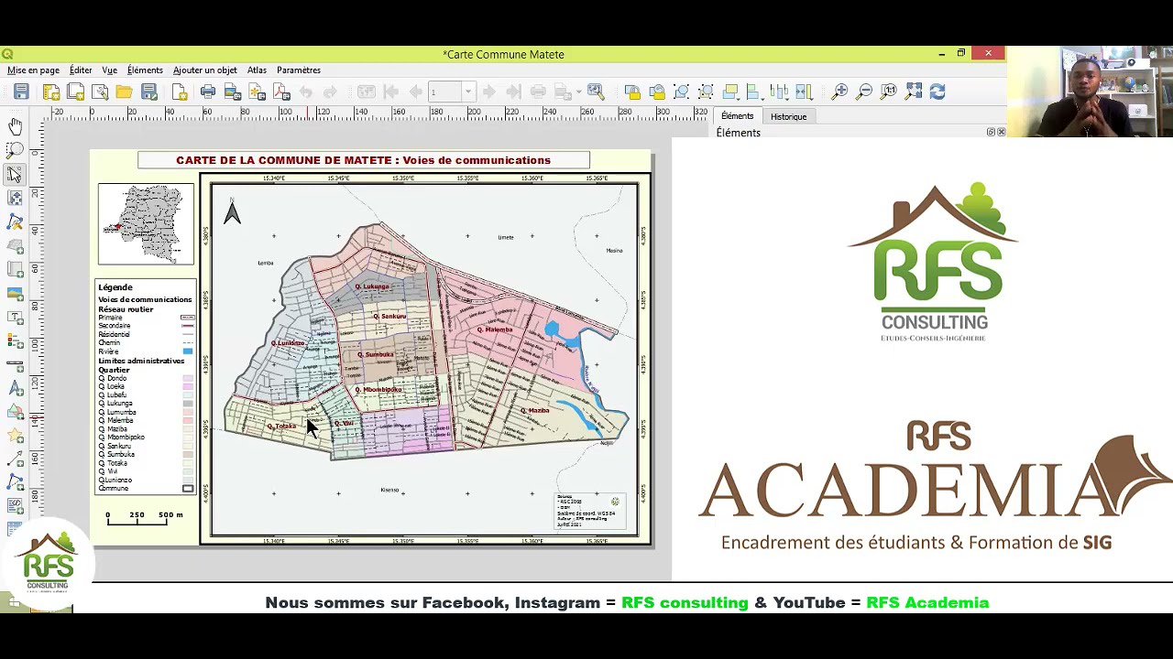Viewport: 1173px width, 659px height.
Task: Open the Raise items dropdown
Action: (730, 92)
